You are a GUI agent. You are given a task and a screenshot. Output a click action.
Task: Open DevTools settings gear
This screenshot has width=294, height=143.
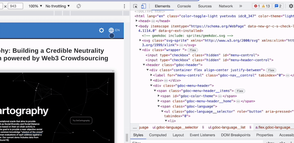pos(291,6)
